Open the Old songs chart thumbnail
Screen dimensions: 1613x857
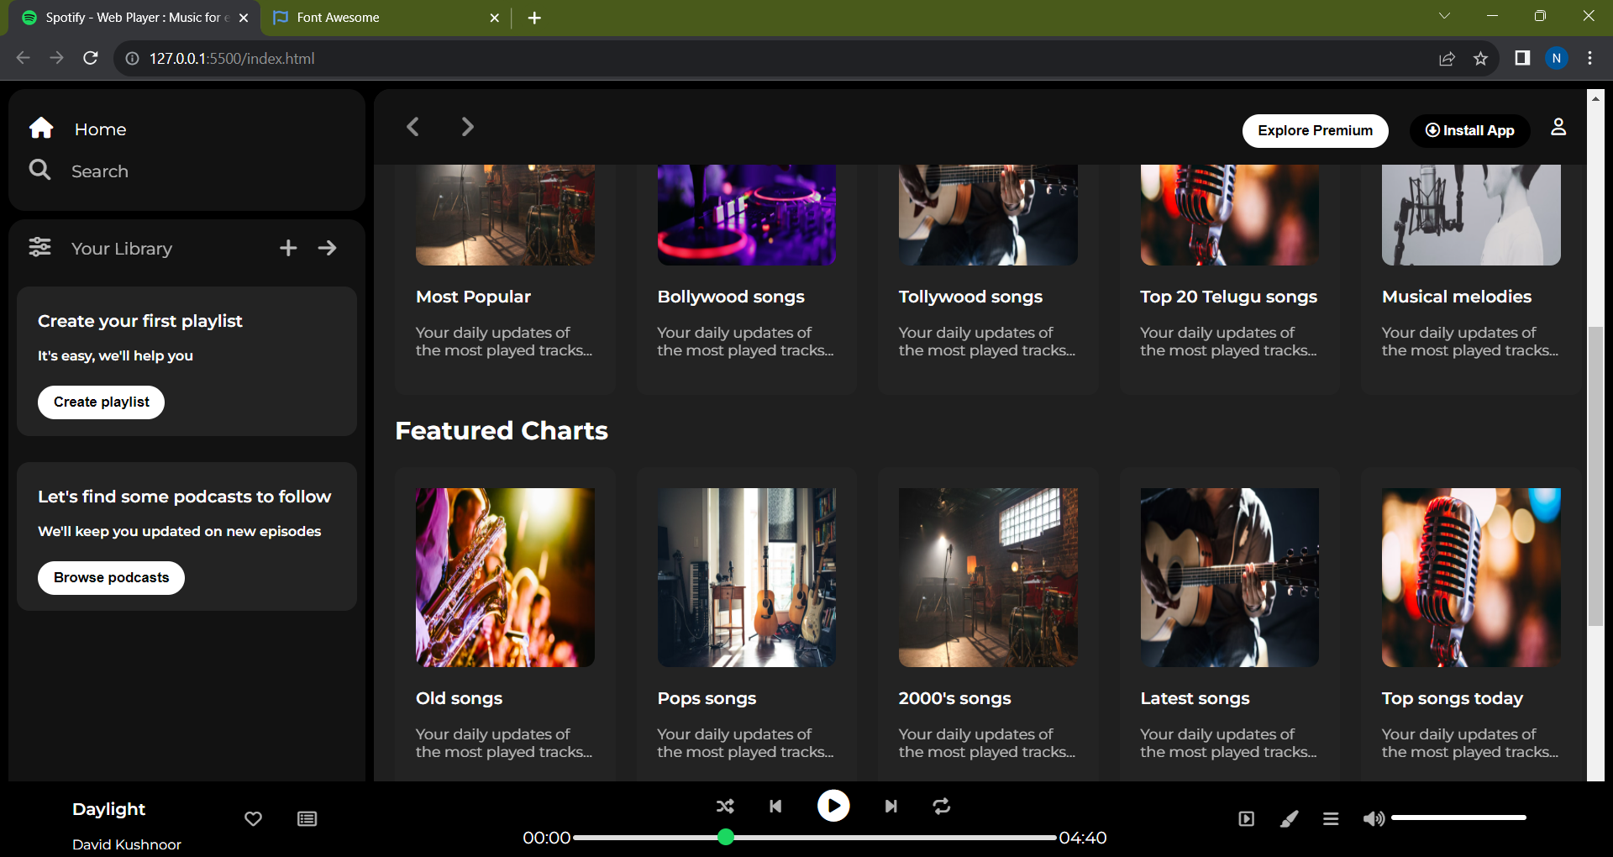click(x=504, y=577)
